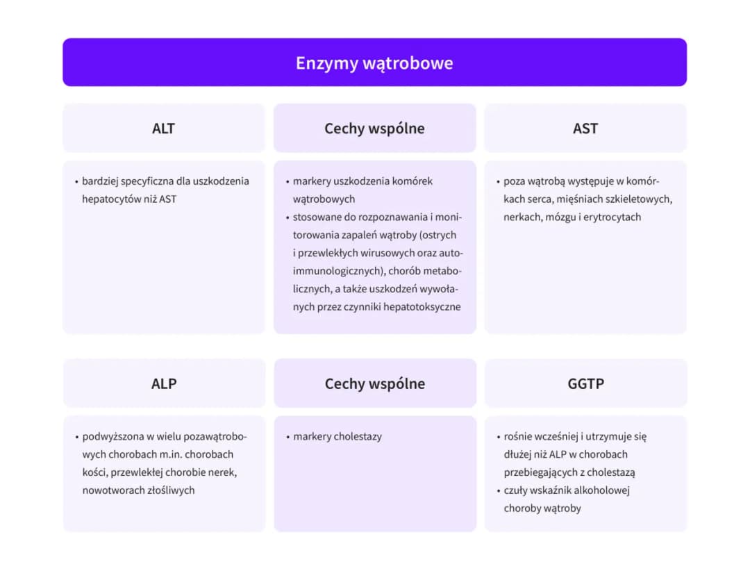Click ALP bullet "podwyższona w wielu"
750x580 pixels.
point(164,437)
